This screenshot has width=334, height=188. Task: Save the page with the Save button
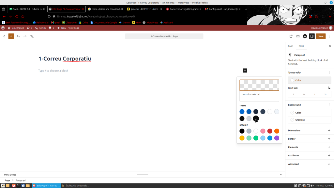[321, 36]
